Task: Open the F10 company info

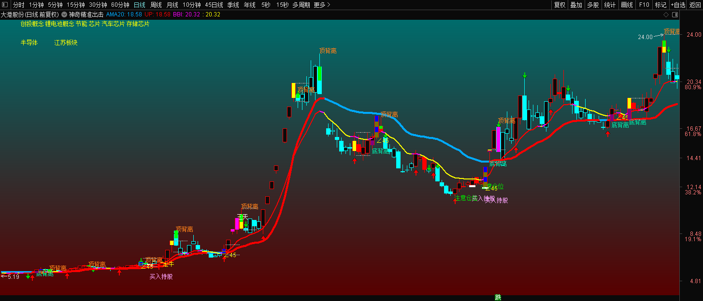Action: (644, 5)
